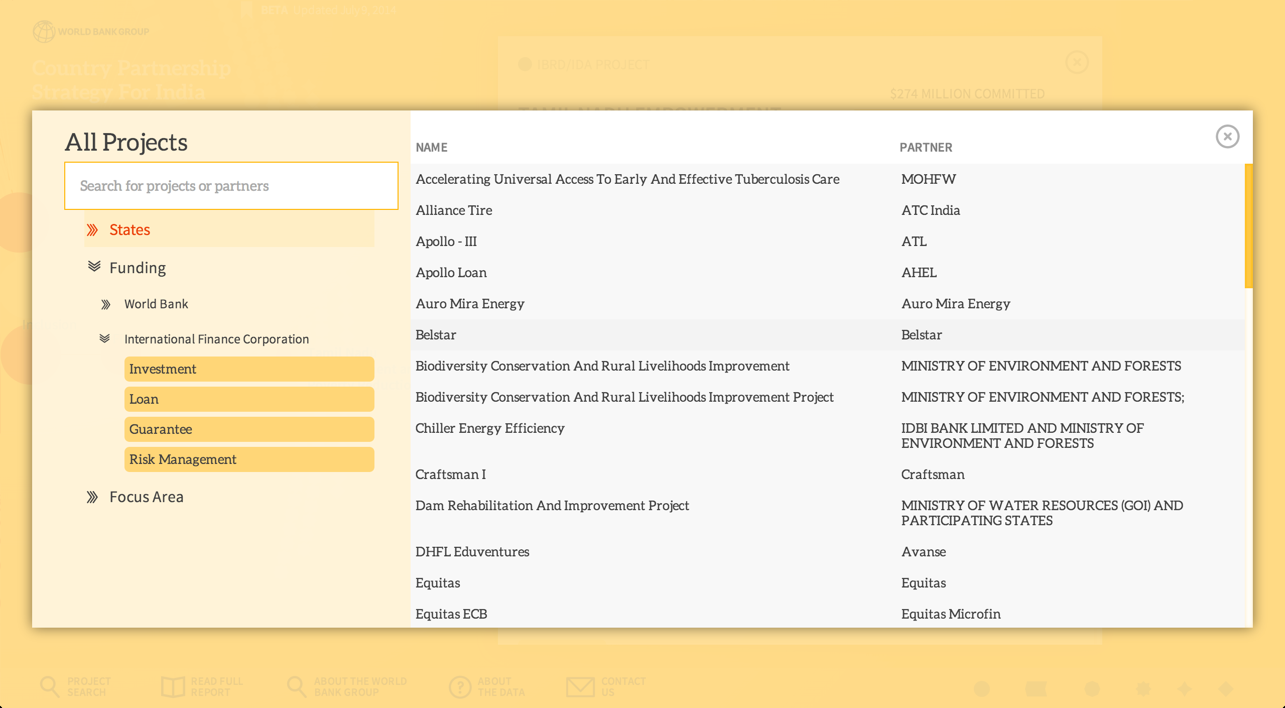This screenshot has height=708, width=1285.
Task: Click the PARTNER column header
Action: tap(926, 148)
